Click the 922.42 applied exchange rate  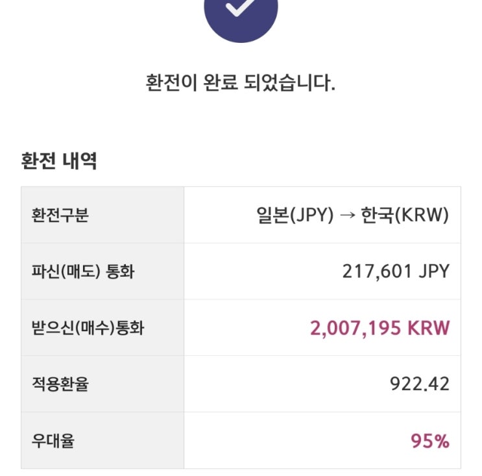419,384
